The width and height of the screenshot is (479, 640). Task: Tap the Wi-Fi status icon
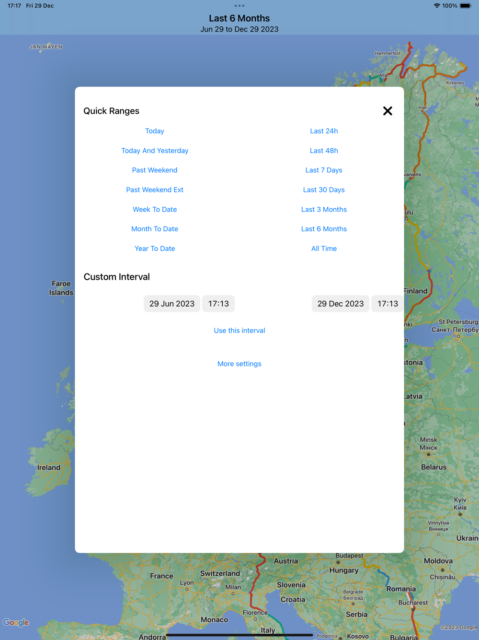pos(437,6)
